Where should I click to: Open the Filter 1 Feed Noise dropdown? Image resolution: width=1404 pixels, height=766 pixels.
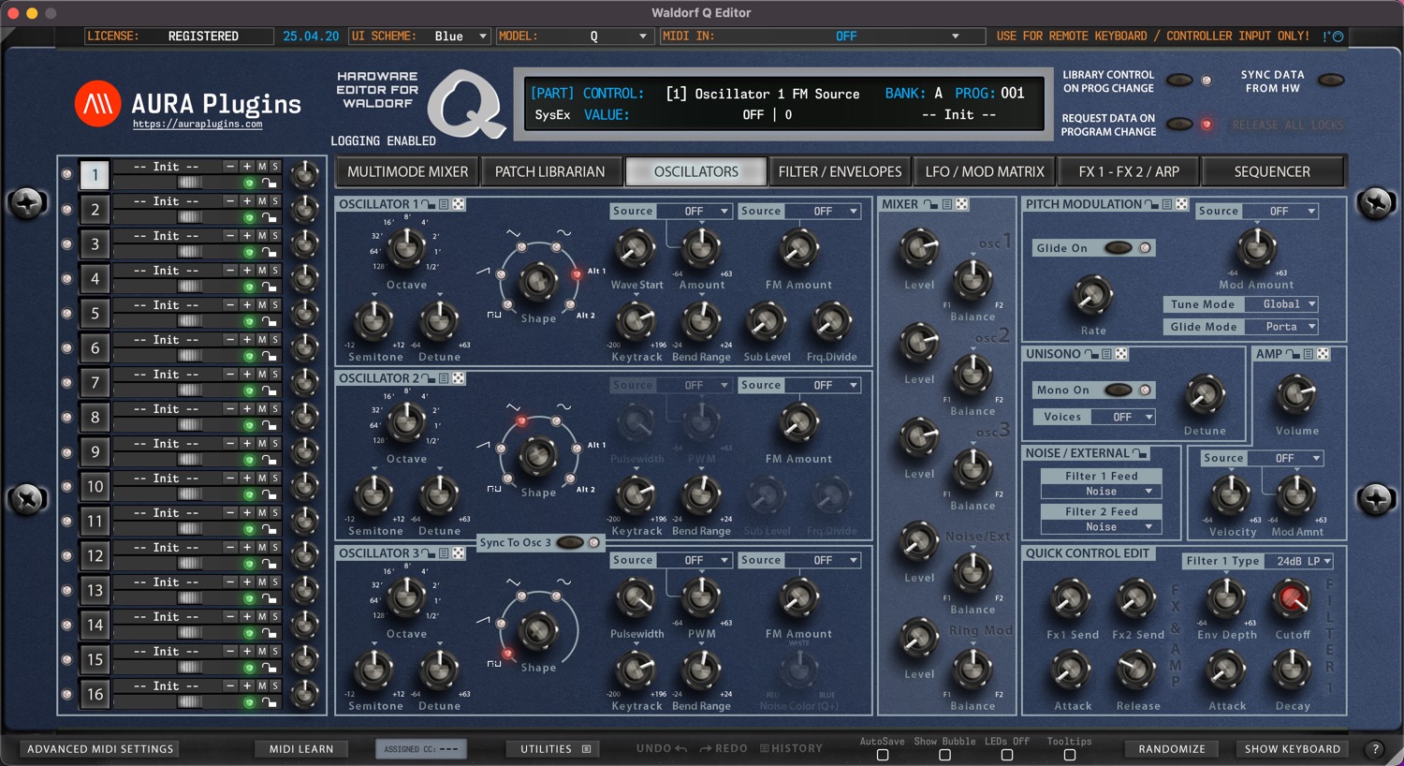coord(1101,492)
